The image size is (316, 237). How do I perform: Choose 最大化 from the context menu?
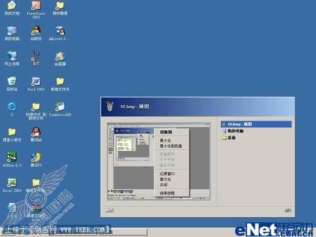coord(165,179)
